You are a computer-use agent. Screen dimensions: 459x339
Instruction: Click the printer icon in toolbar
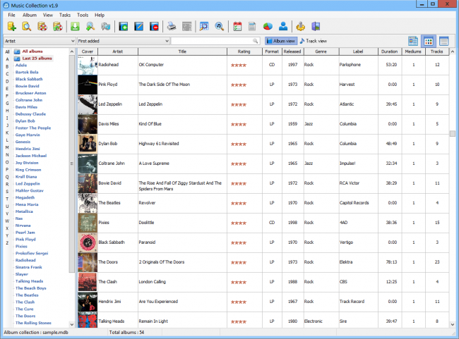(171, 27)
